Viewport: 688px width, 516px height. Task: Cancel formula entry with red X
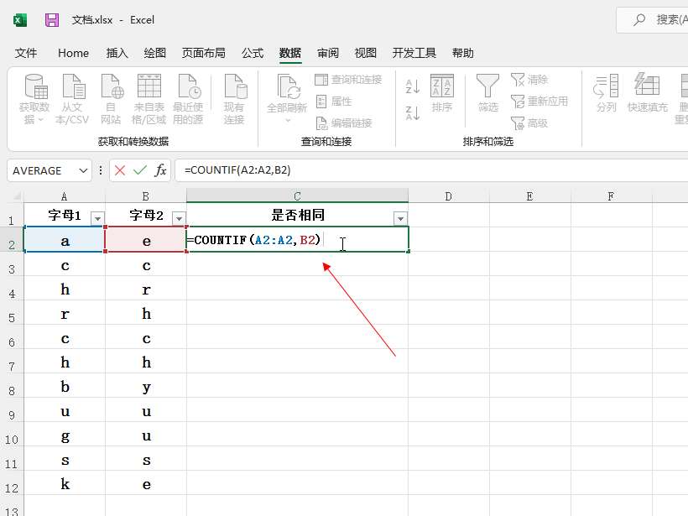[120, 170]
